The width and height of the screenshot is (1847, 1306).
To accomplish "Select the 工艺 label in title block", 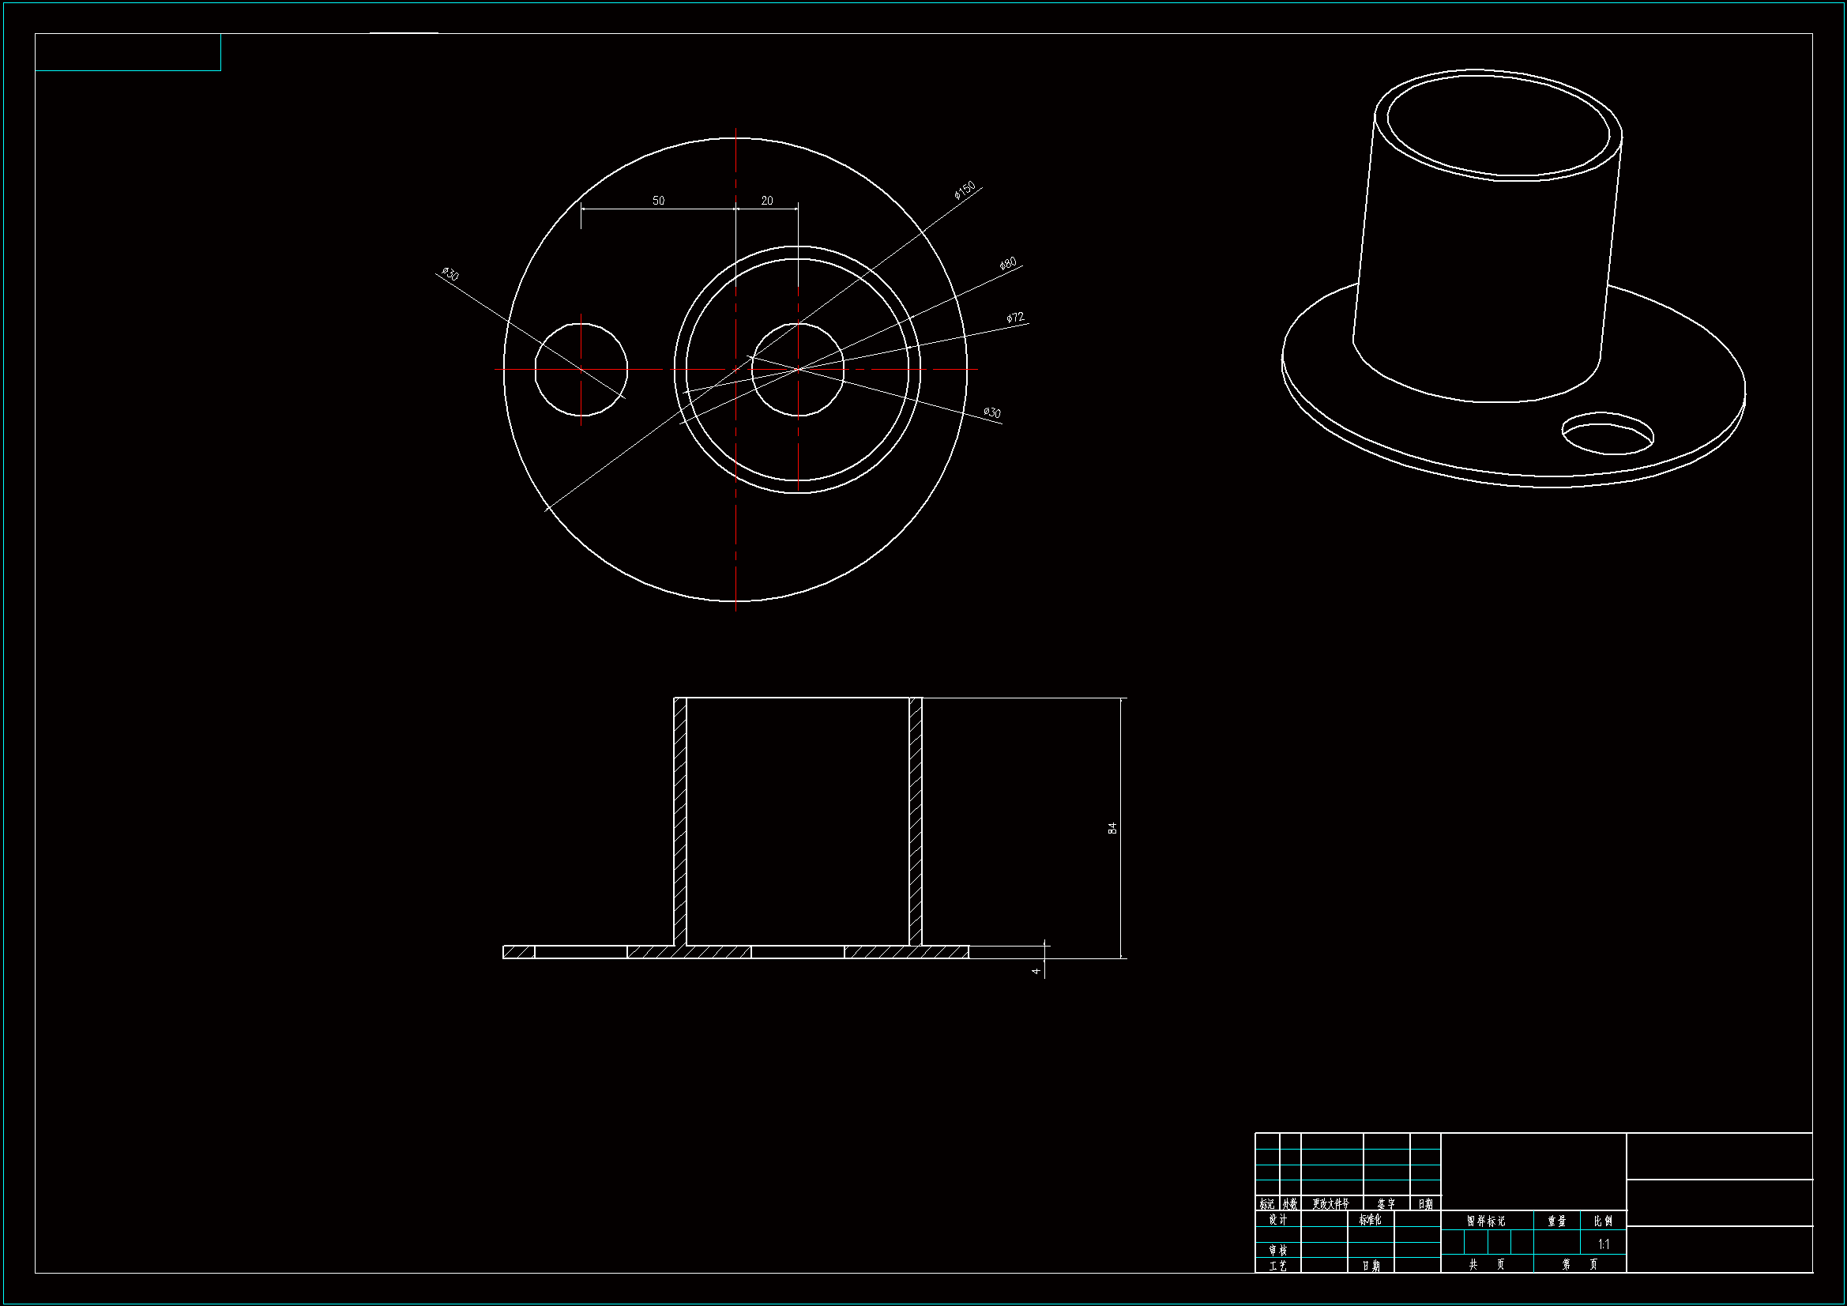I will [x=1277, y=1266].
